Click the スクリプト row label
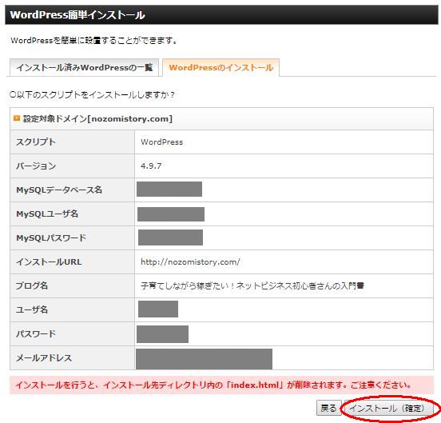Viewport: 441px width, 423px height. coord(36,142)
